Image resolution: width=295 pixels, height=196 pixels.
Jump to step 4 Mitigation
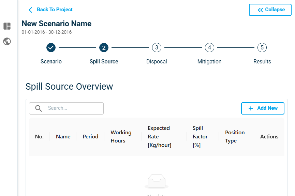[209, 48]
